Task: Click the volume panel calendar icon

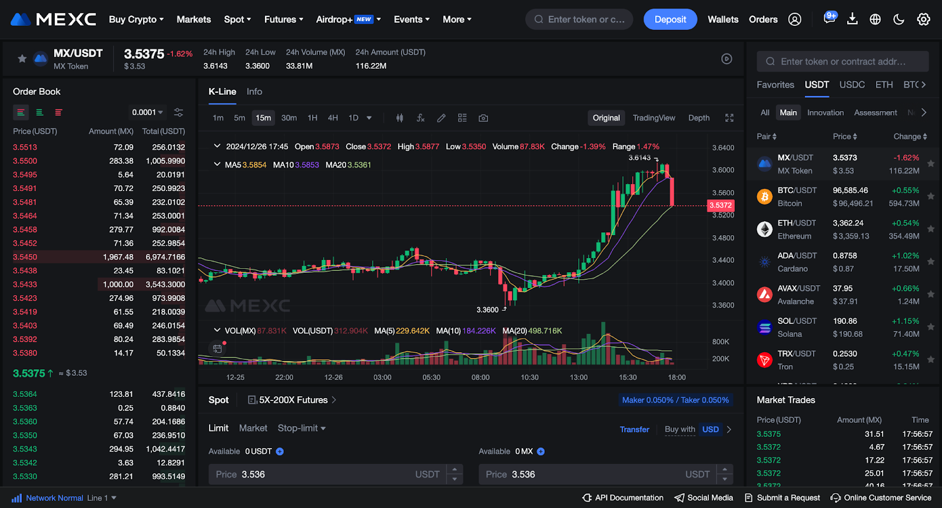Action: tap(217, 349)
